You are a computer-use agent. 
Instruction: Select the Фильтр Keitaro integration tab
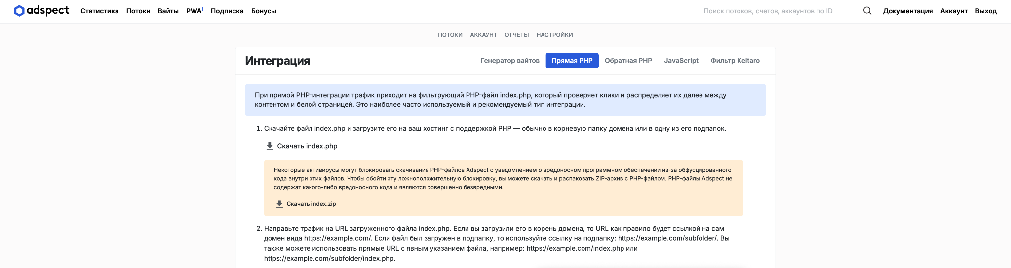click(x=735, y=61)
